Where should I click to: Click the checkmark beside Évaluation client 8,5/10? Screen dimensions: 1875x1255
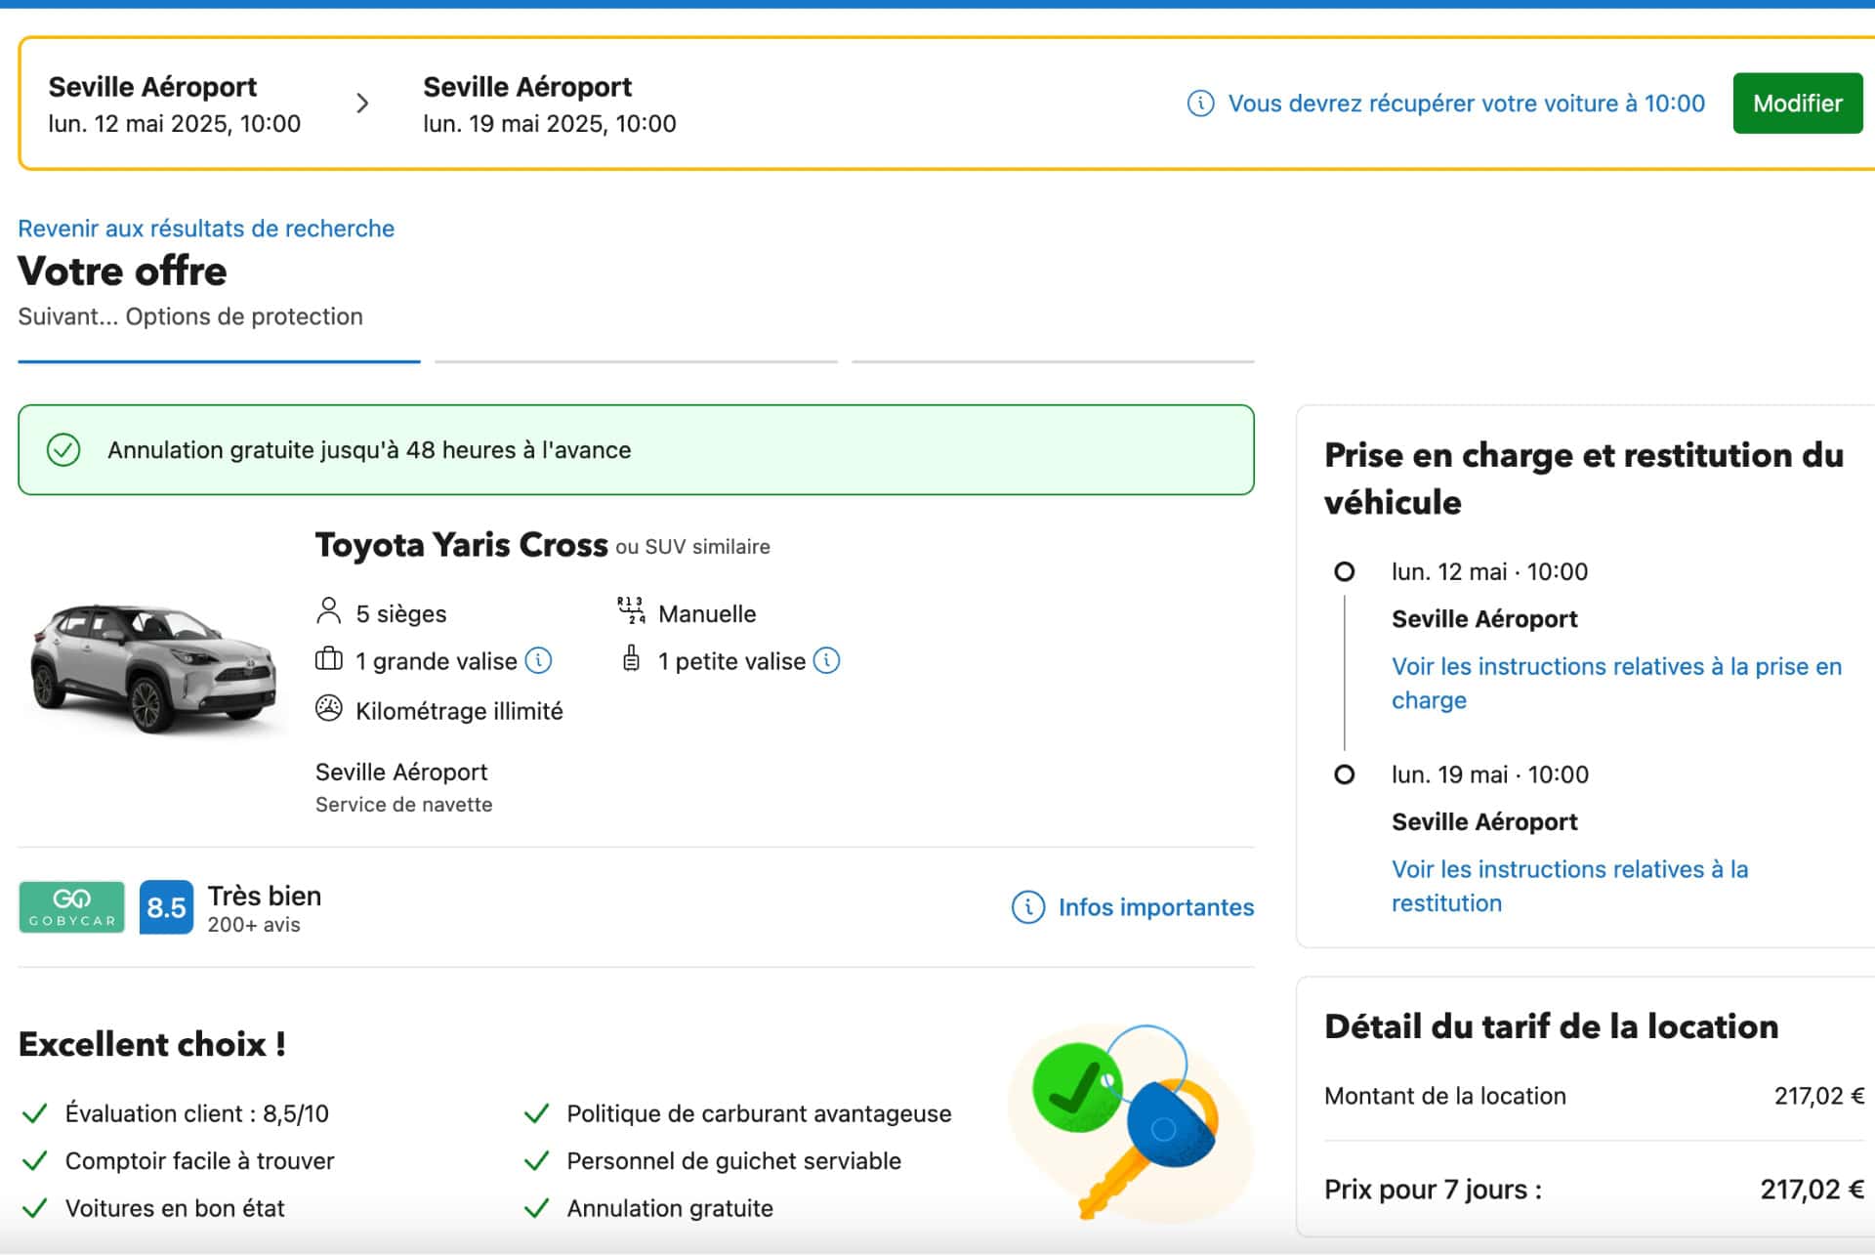tap(35, 1114)
